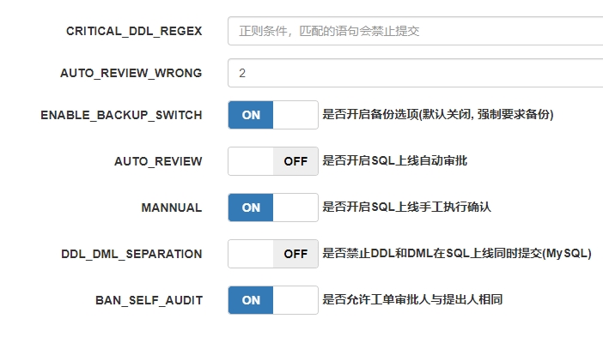Click the white handle of BAN_SELF_AUDIT switch

(x=295, y=300)
